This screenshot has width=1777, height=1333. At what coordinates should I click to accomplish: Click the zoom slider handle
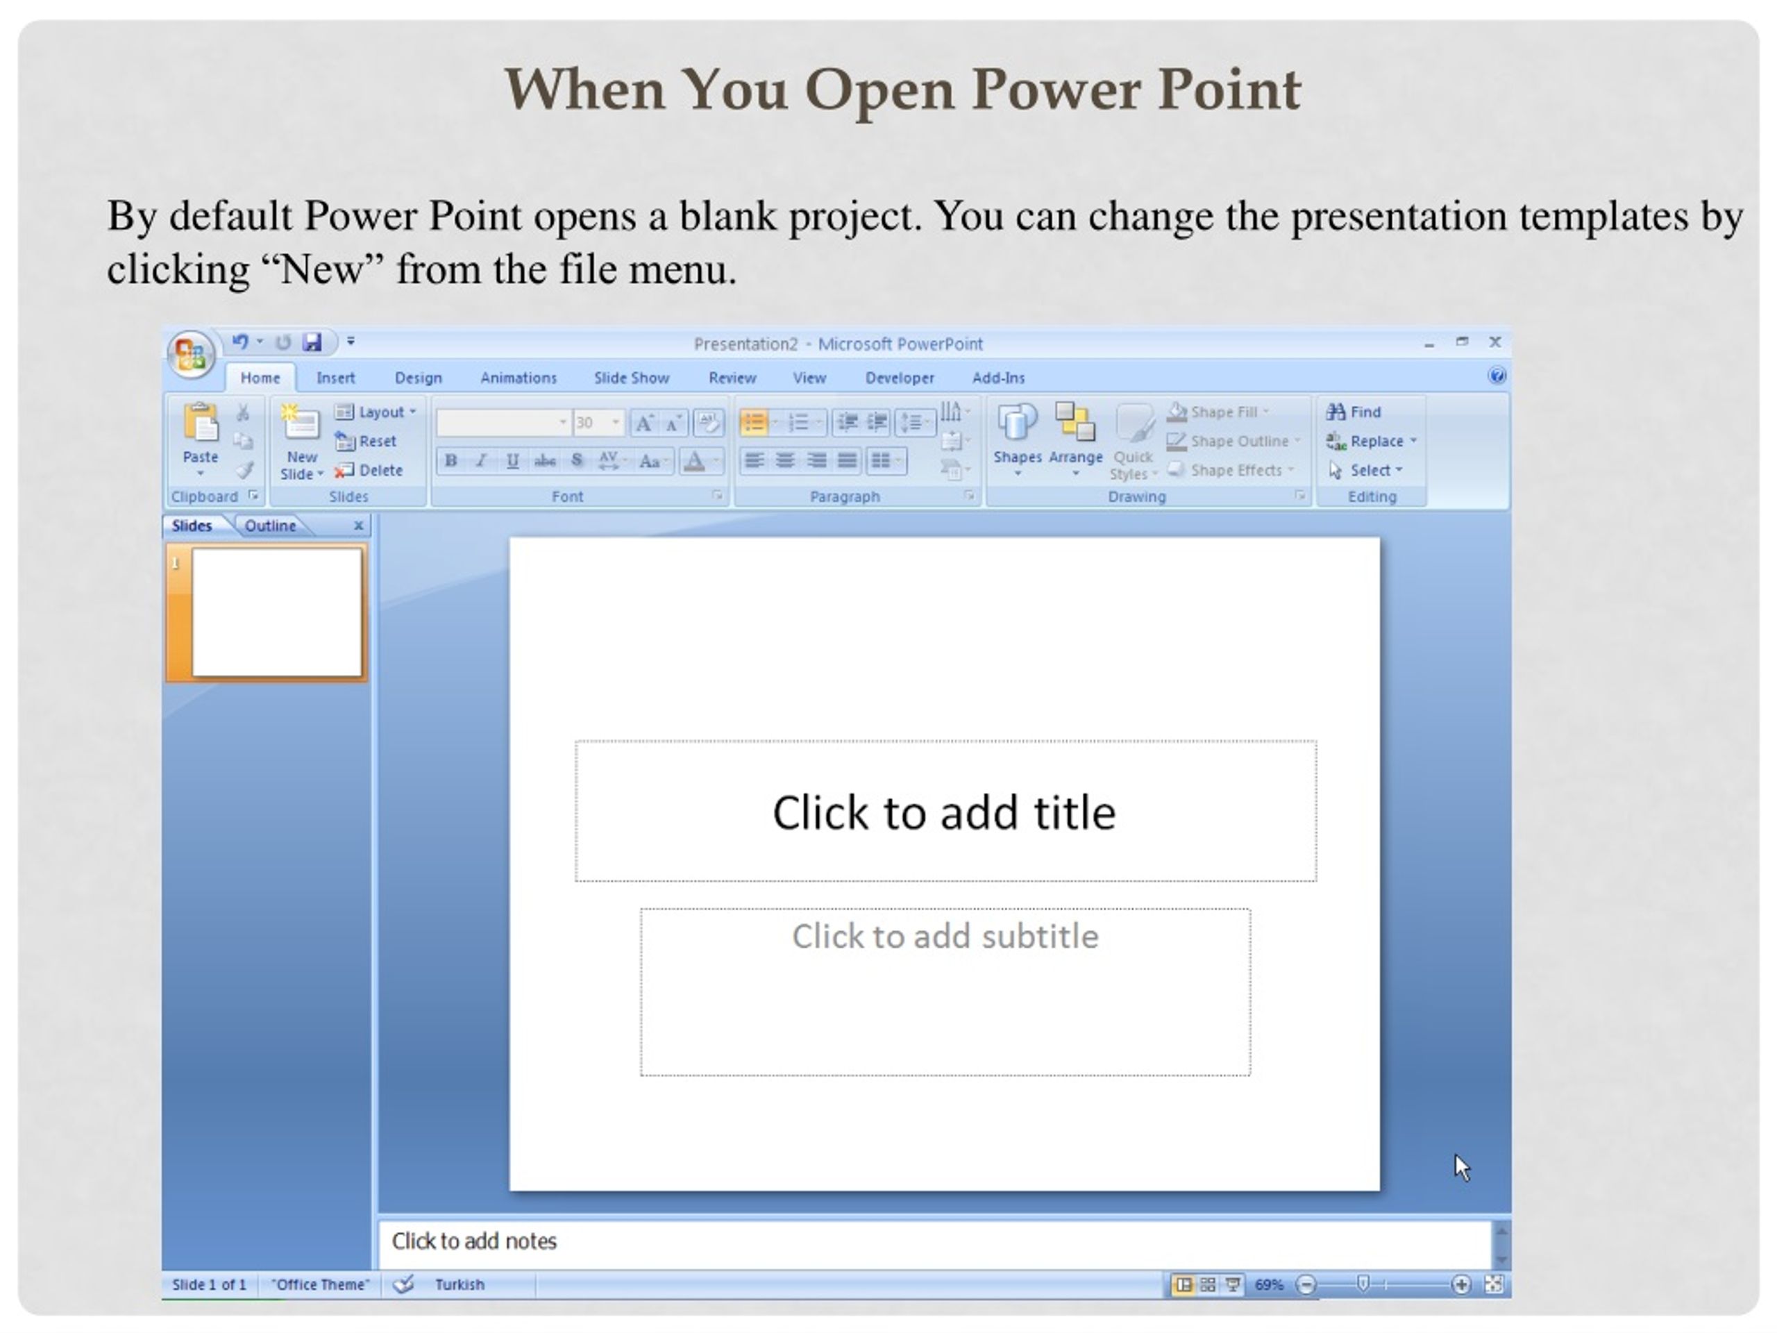coord(1363,1284)
